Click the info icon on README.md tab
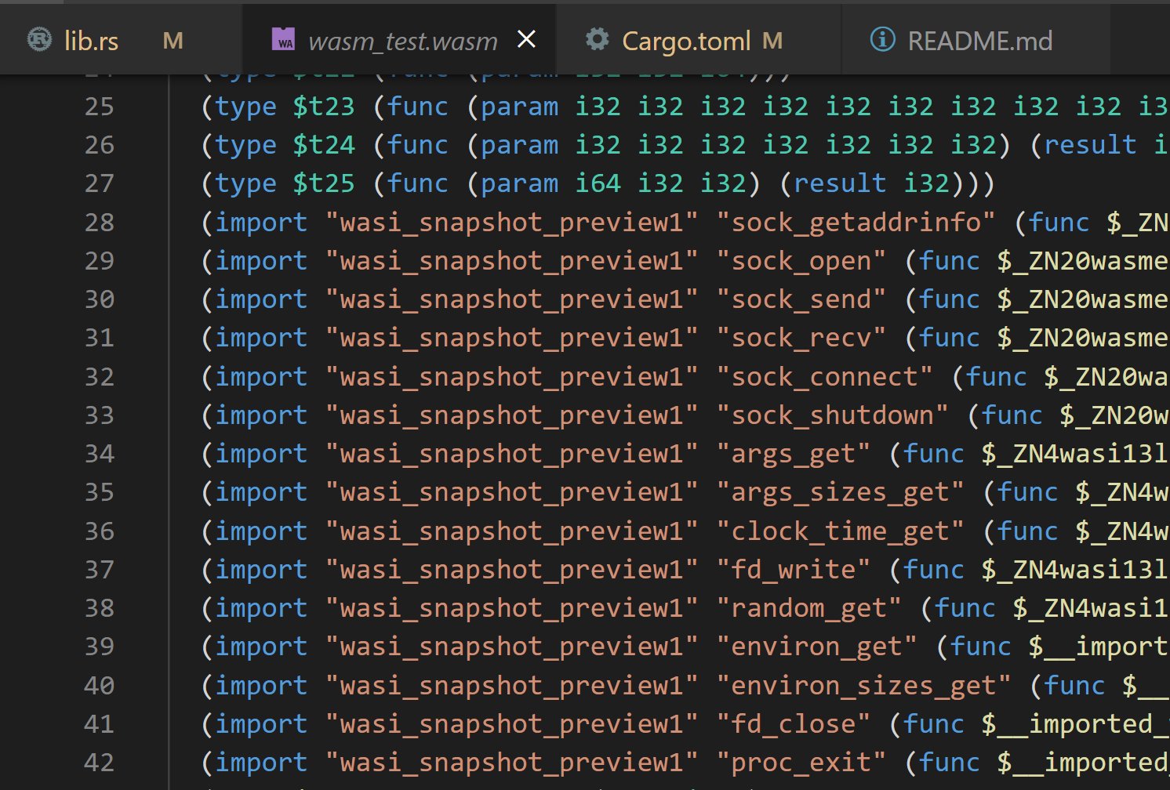Image resolution: width=1170 pixels, height=790 pixels. coord(882,39)
